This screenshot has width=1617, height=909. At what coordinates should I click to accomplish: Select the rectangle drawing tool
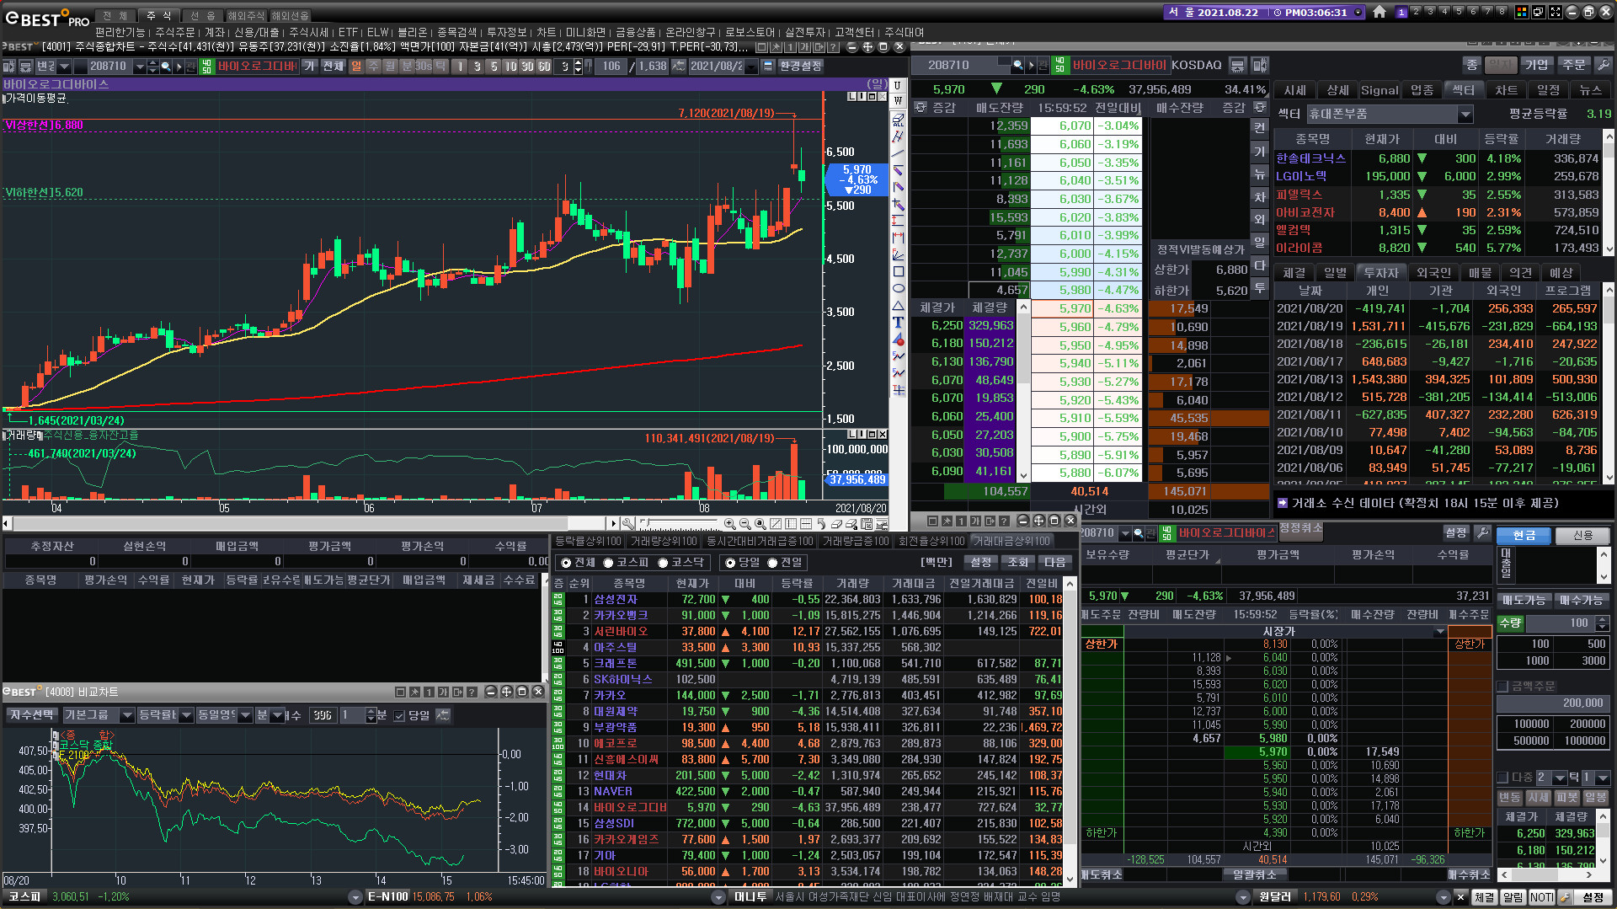[899, 271]
